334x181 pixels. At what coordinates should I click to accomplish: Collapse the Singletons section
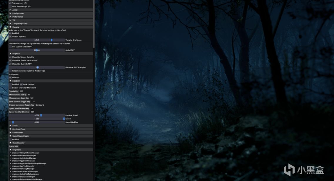click(51, 150)
